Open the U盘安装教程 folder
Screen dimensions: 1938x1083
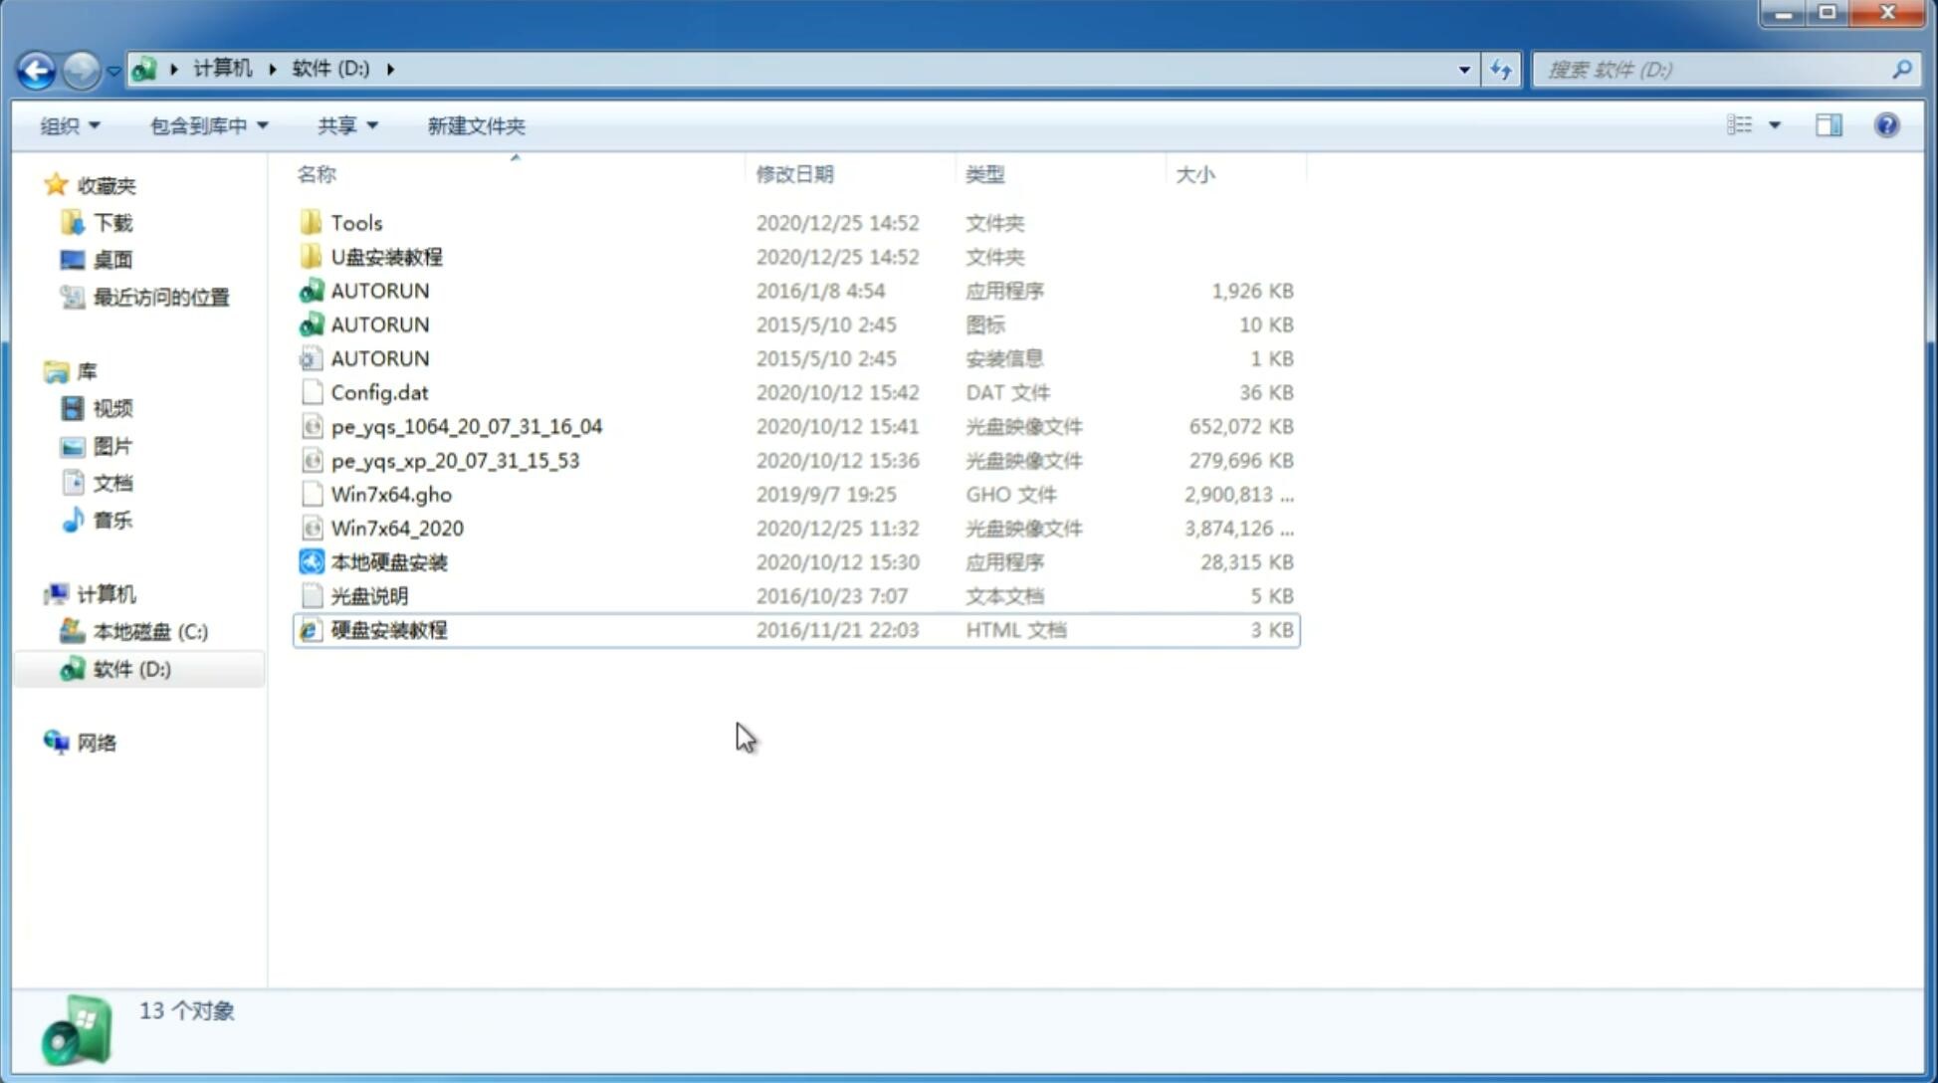pyautogui.click(x=387, y=256)
